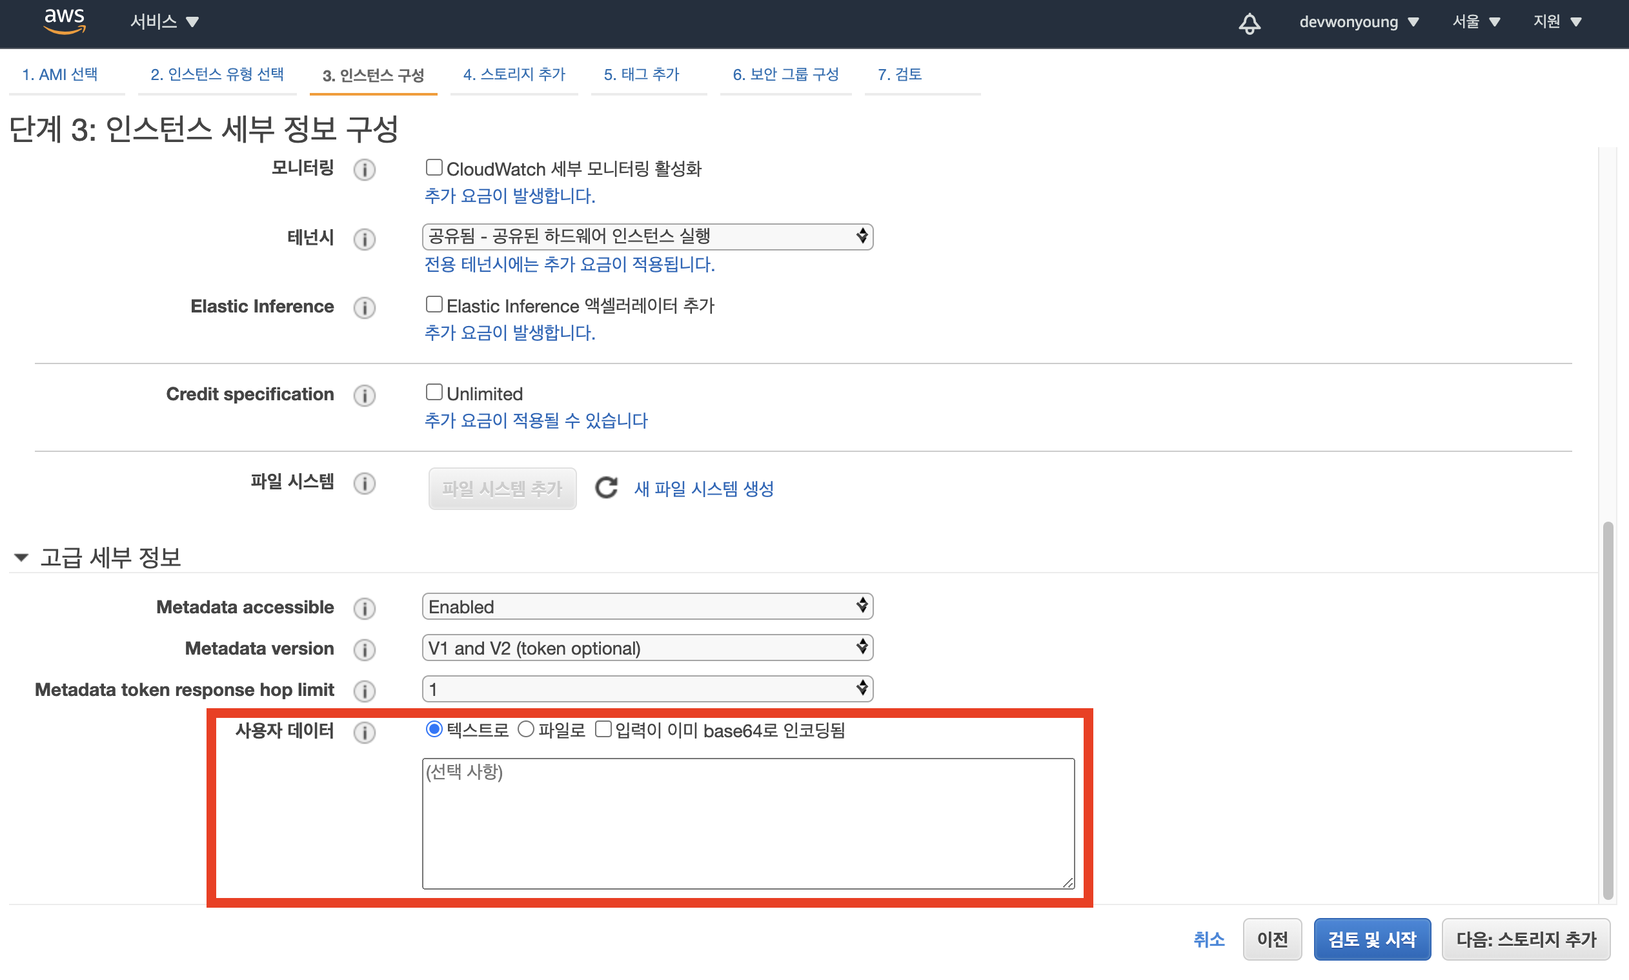The image size is (1629, 980).
Task: Switch to 4. 스토리지 추가 tab
Action: point(514,75)
